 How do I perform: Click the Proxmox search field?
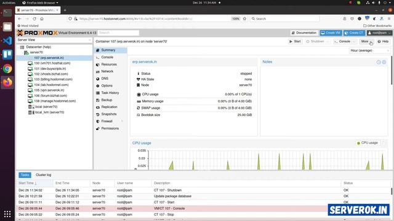(x=118, y=33)
